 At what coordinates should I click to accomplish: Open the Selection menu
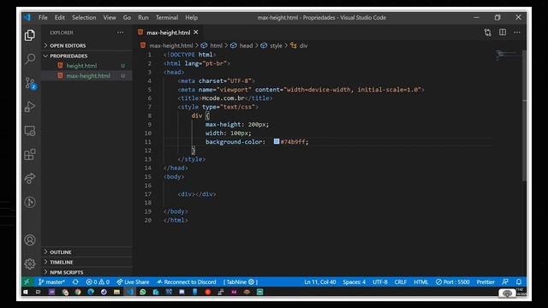(84, 17)
